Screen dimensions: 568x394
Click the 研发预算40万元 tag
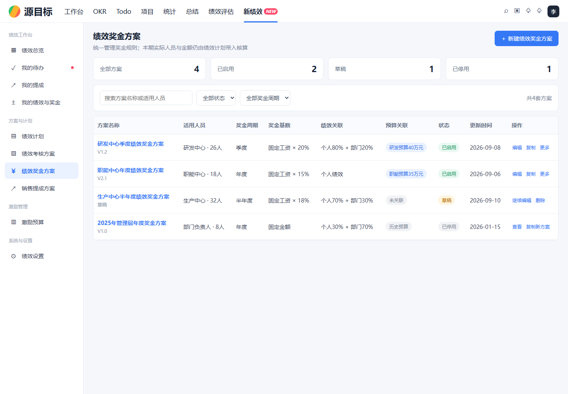(x=406, y=148)
